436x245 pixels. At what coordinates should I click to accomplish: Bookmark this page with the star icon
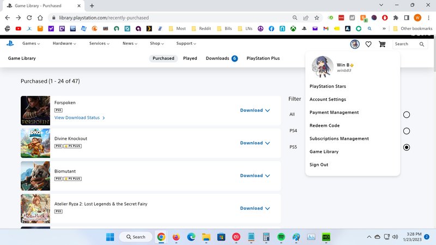click(317, 18)
